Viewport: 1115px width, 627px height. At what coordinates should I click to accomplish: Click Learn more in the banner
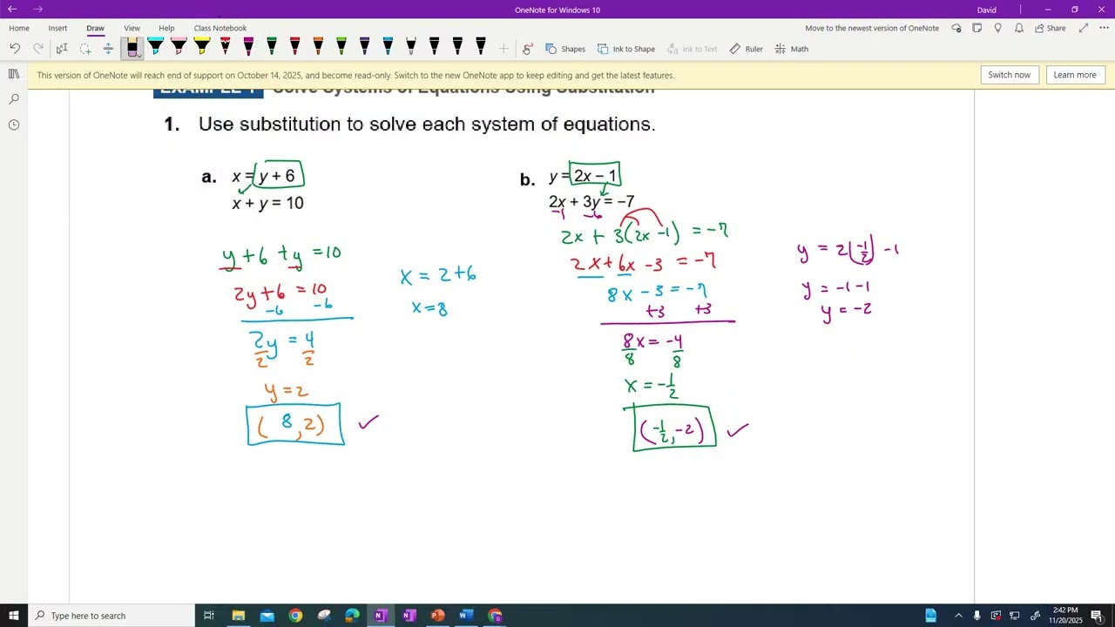[x=1075, y=75]
